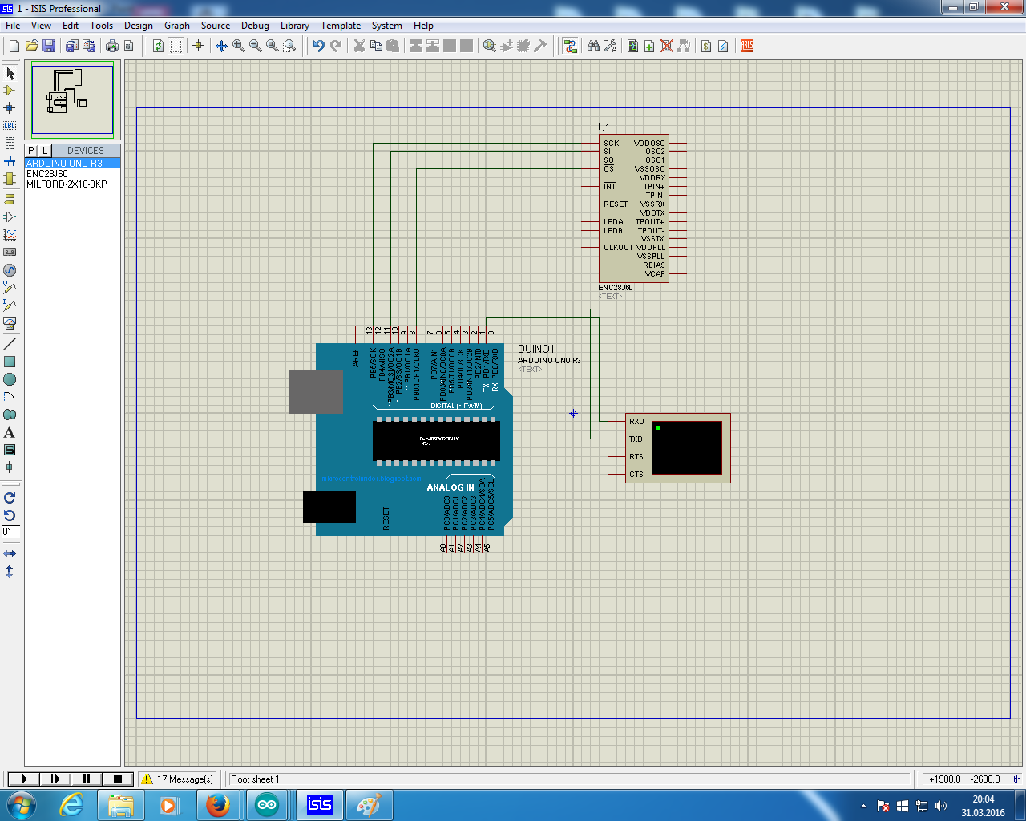Open the 17 Message(s) log

(177, 779)
